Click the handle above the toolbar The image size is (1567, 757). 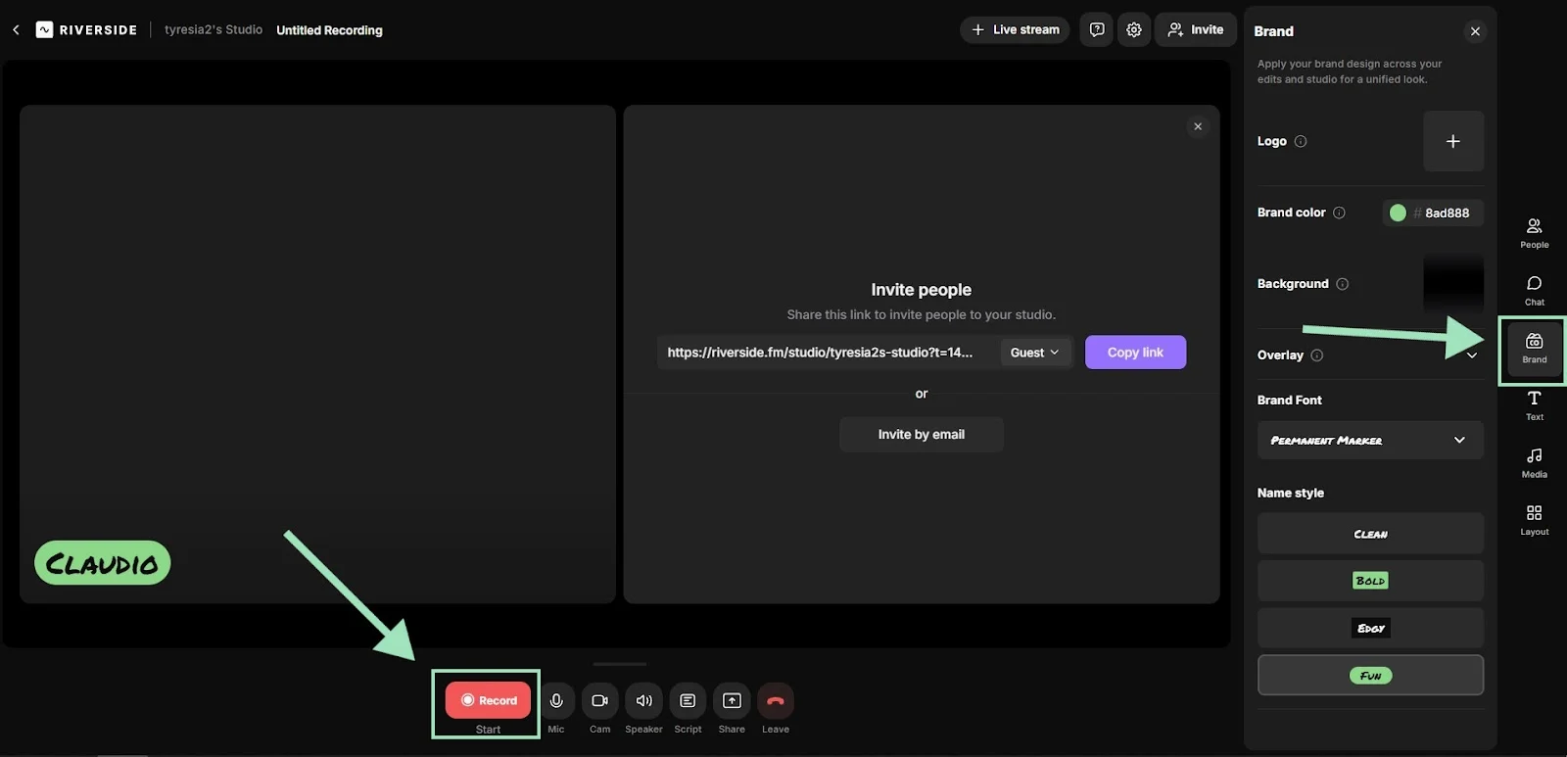click(x=620, y=664)
